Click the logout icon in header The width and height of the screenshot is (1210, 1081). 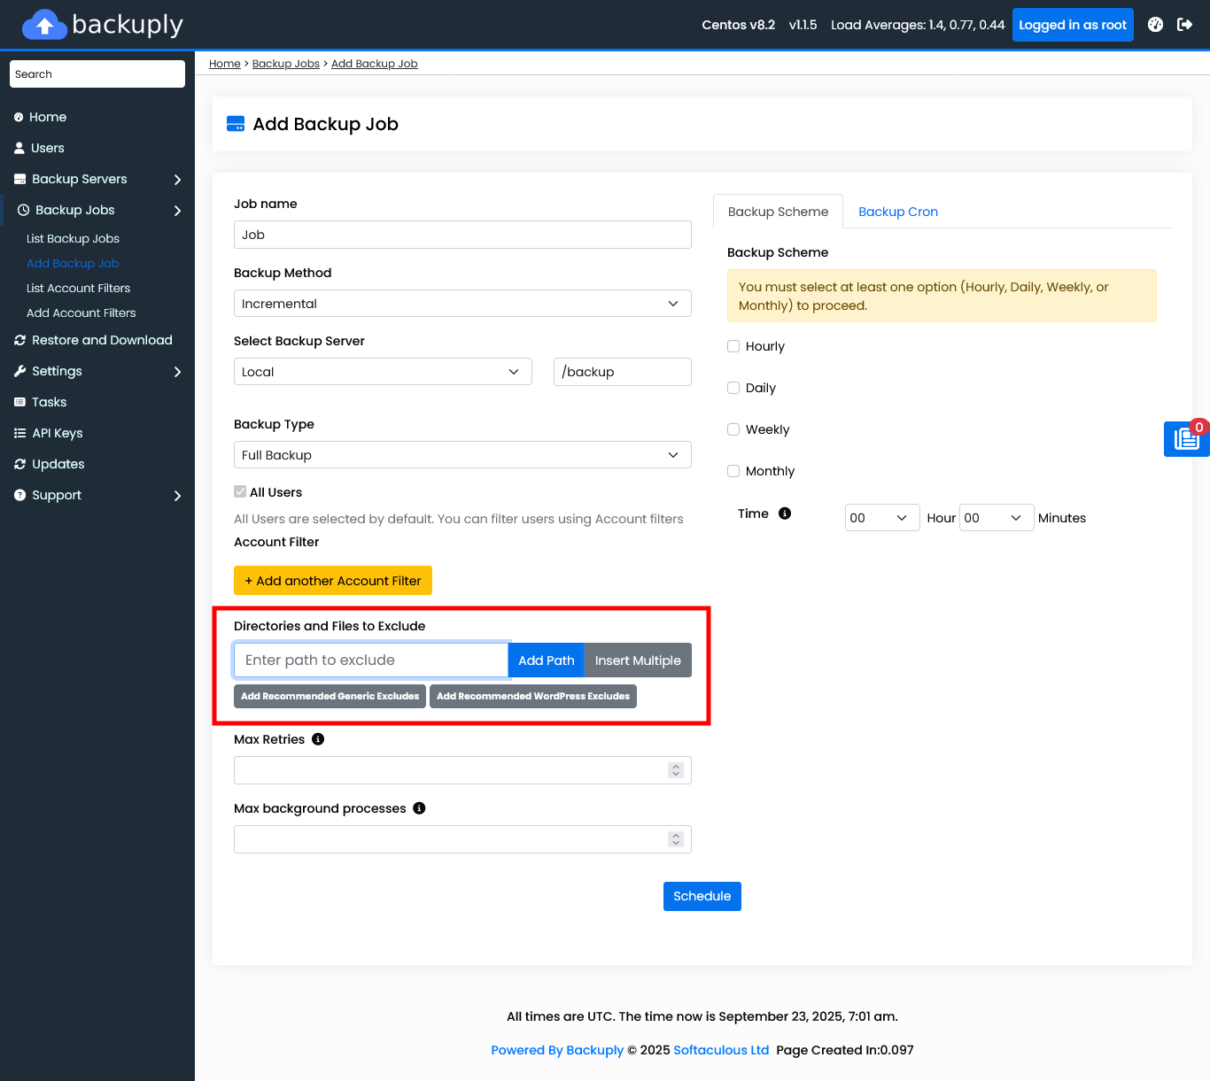pyautogui.click(x=1184, y=25)
